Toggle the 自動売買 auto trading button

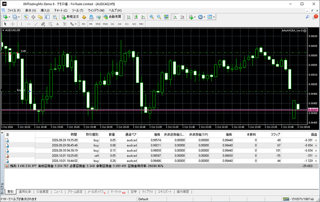(x=112, y=17)
